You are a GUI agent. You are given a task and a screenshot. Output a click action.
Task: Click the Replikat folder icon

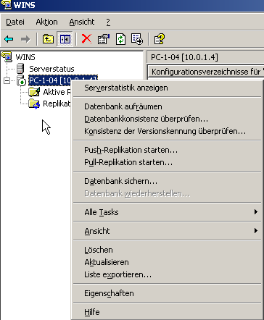34,104
